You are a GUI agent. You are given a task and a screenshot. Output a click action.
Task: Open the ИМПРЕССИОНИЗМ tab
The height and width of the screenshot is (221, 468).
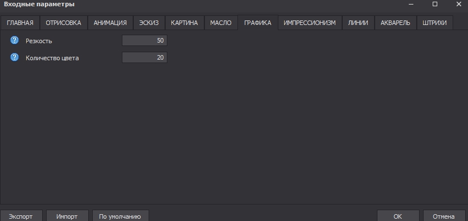[x=310, y=23]
